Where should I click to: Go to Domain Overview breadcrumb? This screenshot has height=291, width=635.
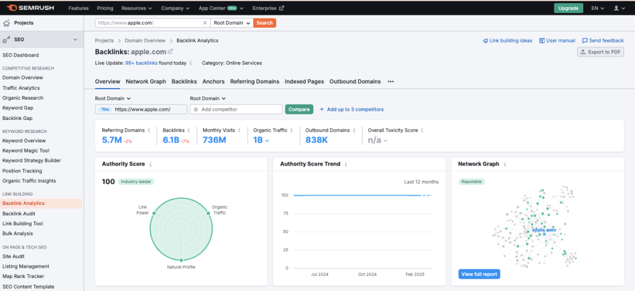[x=145, y=41]
